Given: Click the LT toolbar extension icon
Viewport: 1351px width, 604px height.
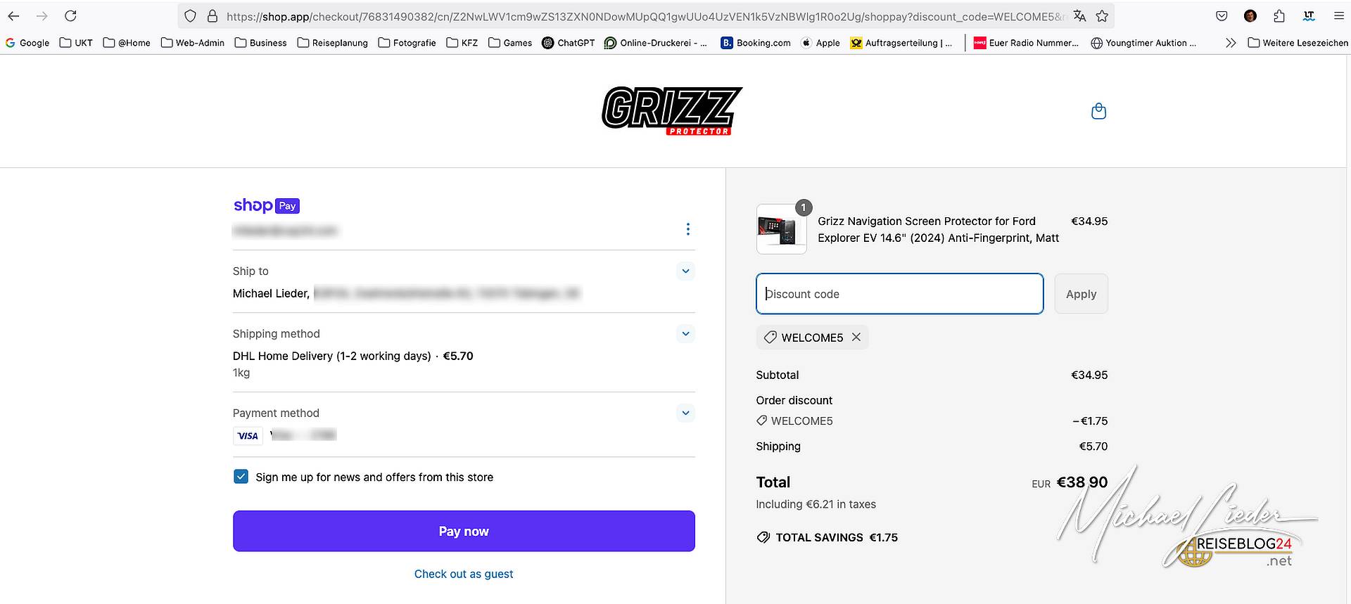Looking at the screenshot, I should 1309,16.
